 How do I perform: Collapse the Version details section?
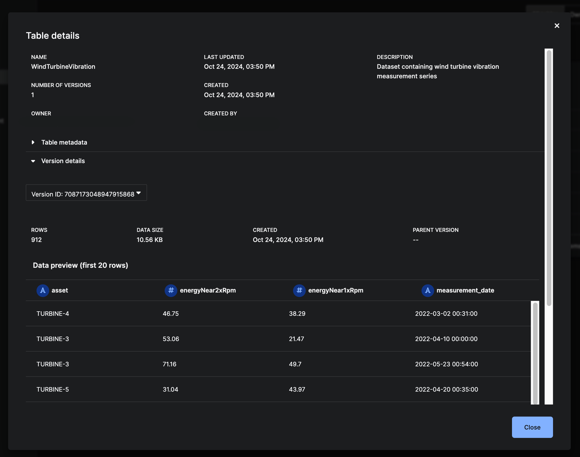63,161
